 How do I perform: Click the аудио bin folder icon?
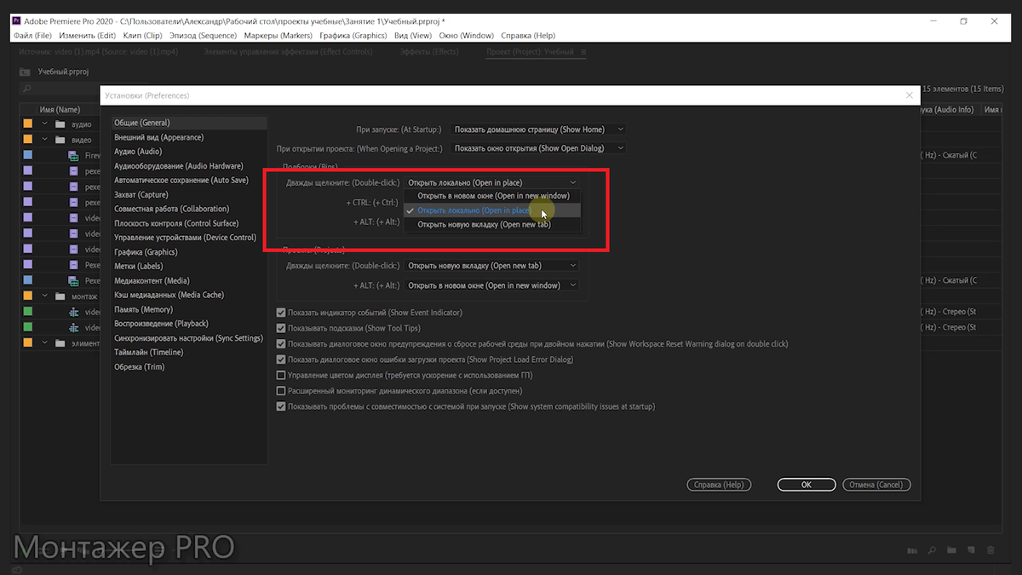pyautogui.click(x=60, y=124)
